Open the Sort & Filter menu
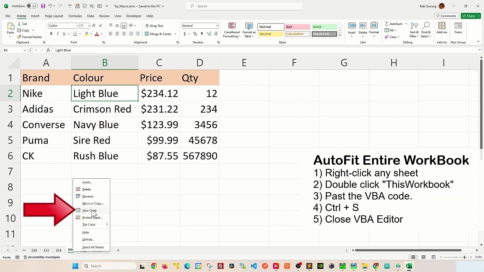Image resolution: width=484 pixels, height=272 pixels. coord(414,30)
